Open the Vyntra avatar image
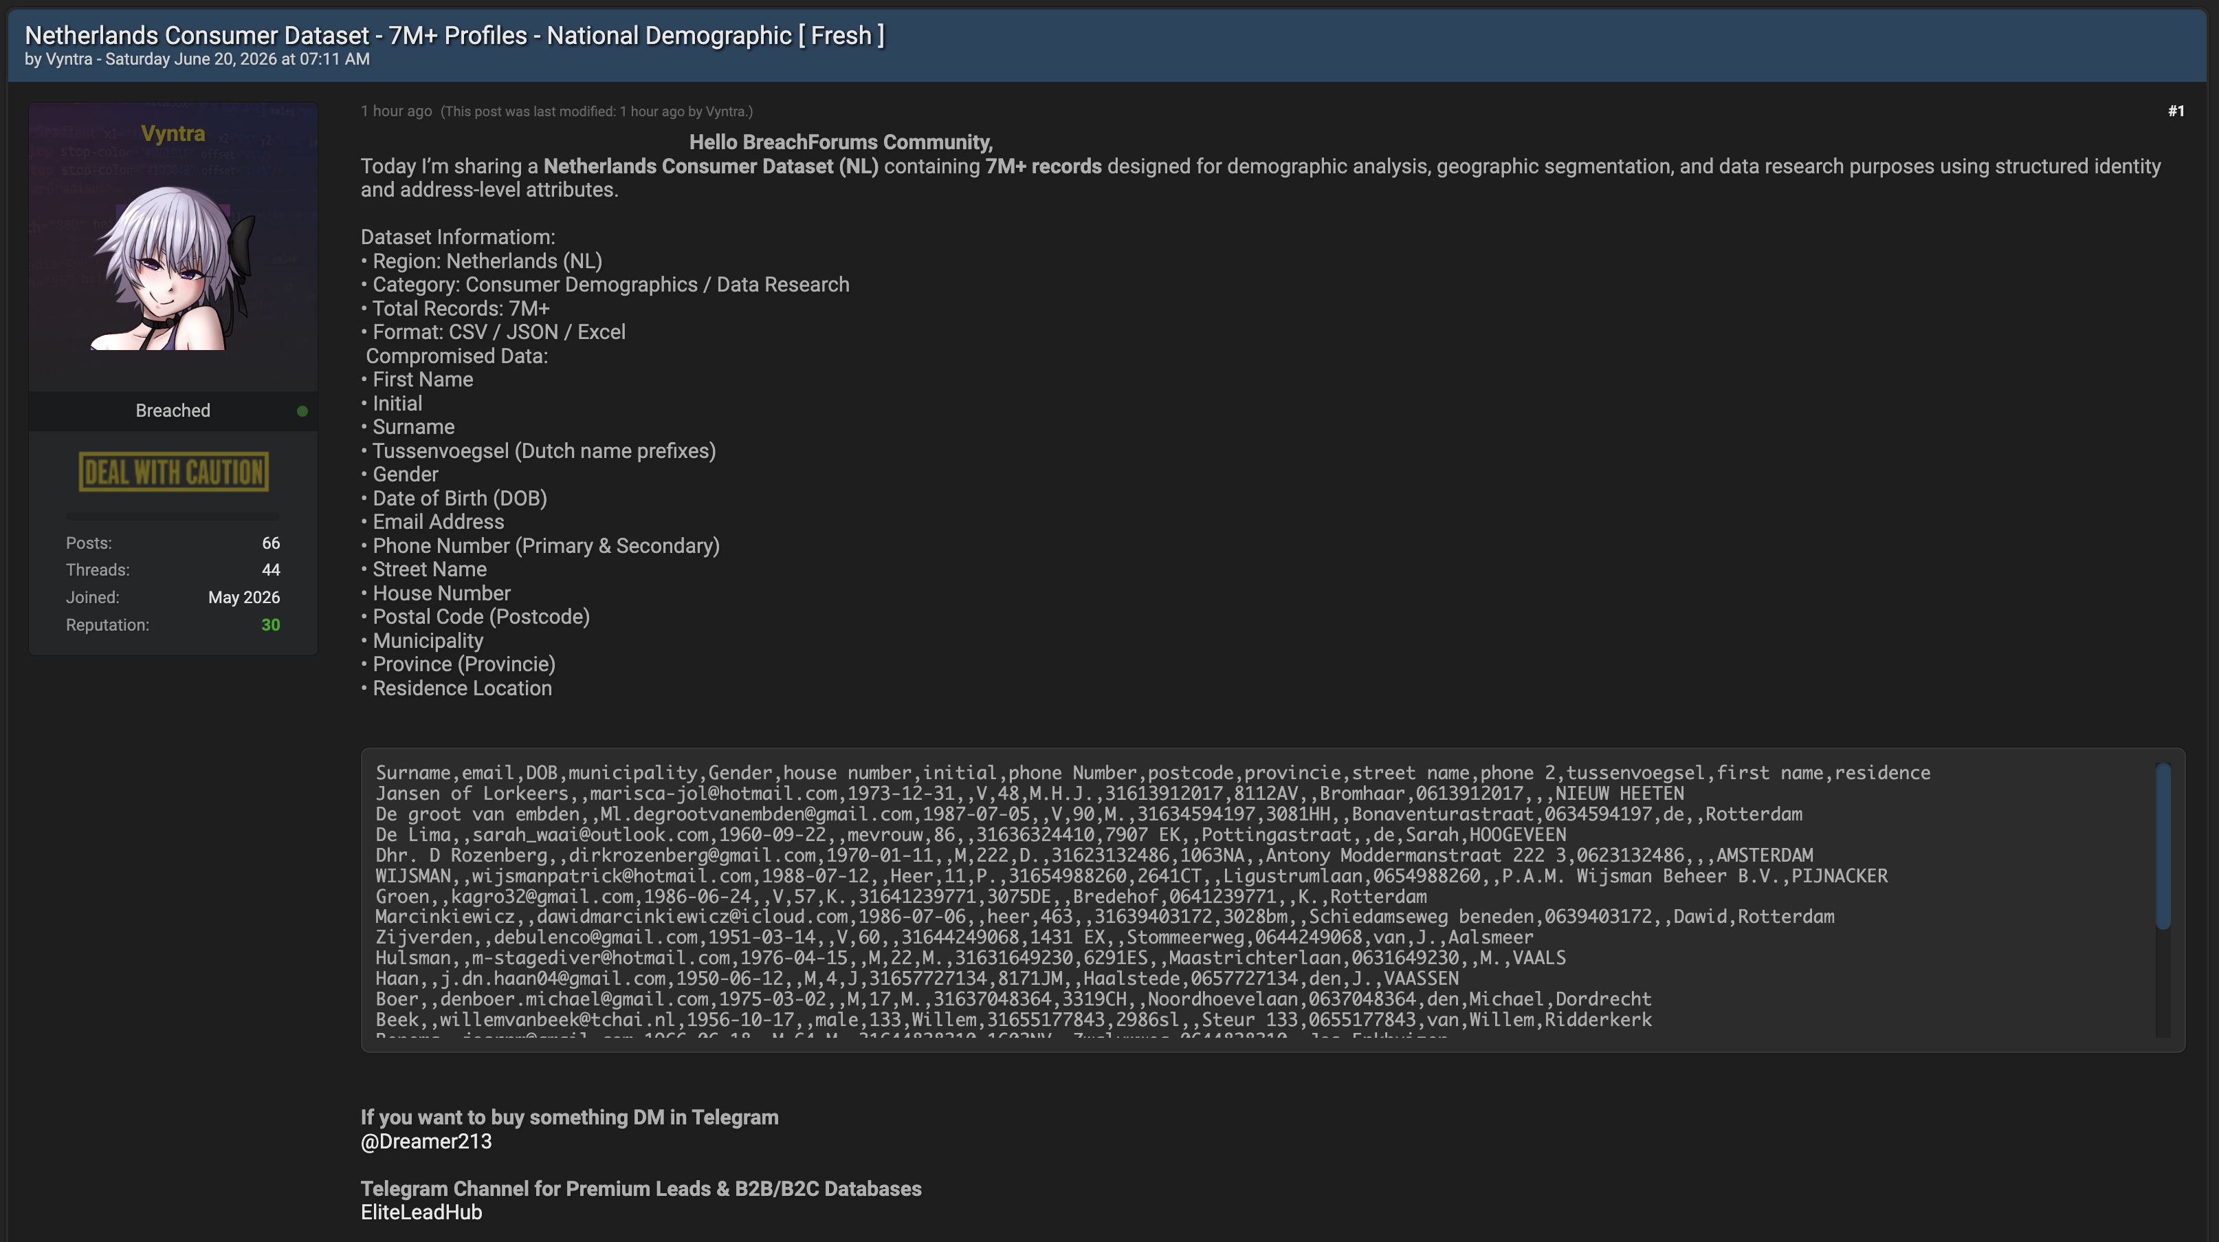The height and width of the screenshot is (1242, 2219). [x=174, y=268]
